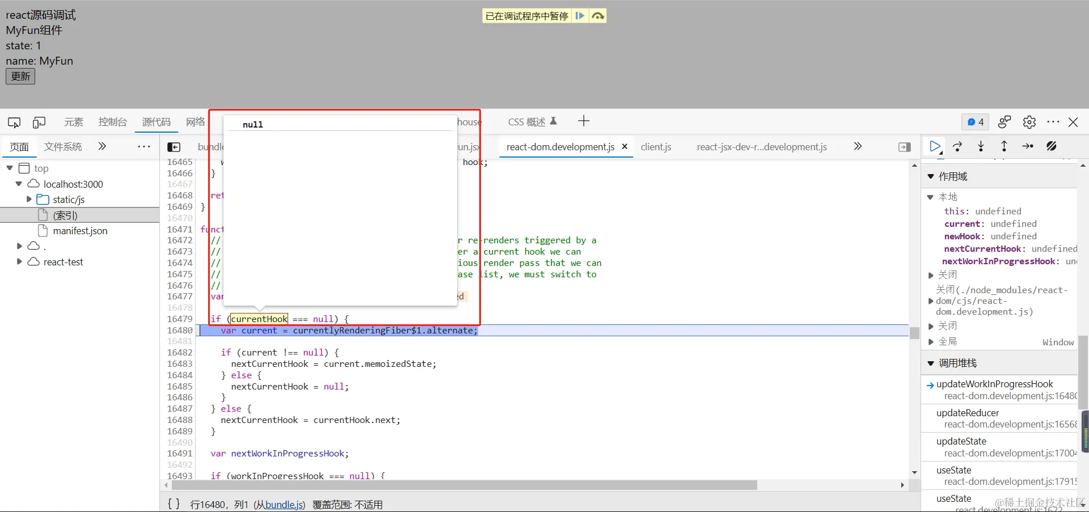Switch to the 源代码 tab
The width and height of the screenshot is (1089, 512).
point(156,122)
